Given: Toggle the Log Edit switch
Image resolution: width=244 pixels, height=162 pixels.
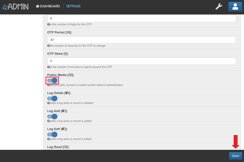Looking at the screenshot, I should click(x=52, y=134).
